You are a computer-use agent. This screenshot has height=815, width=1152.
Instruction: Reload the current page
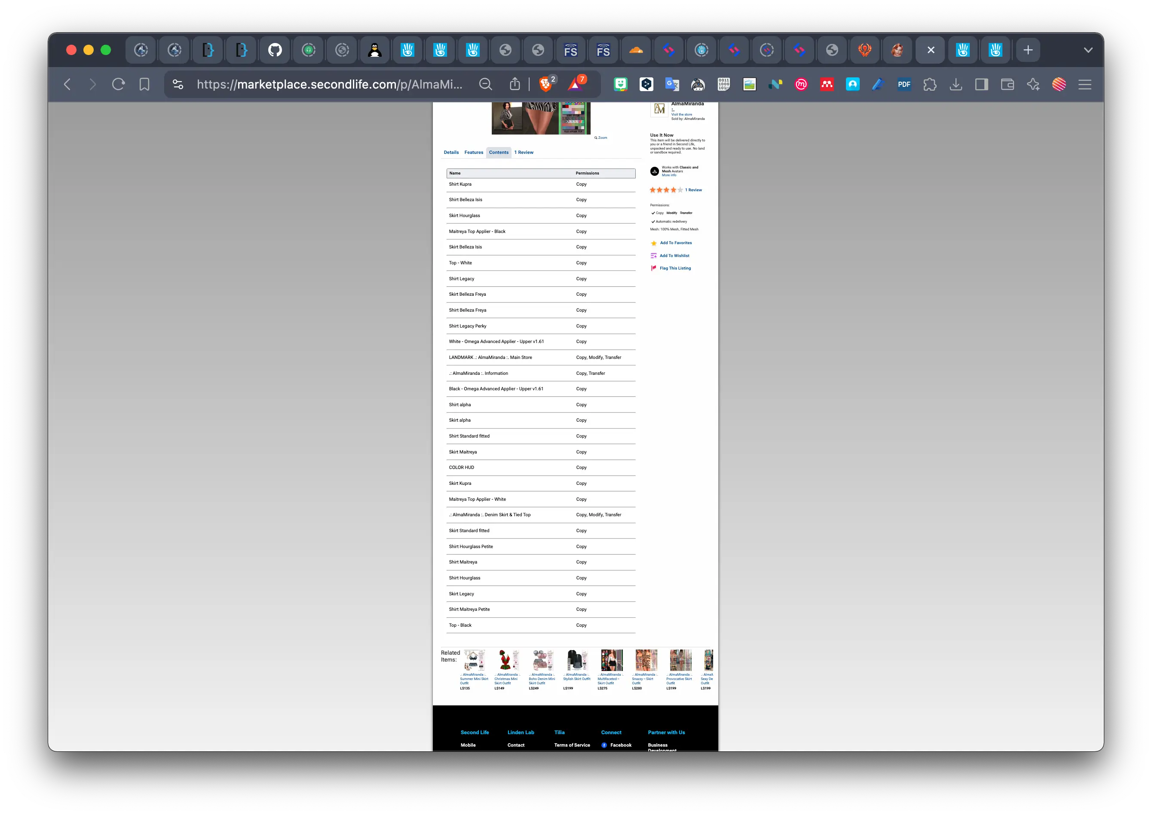click(118, 84)
